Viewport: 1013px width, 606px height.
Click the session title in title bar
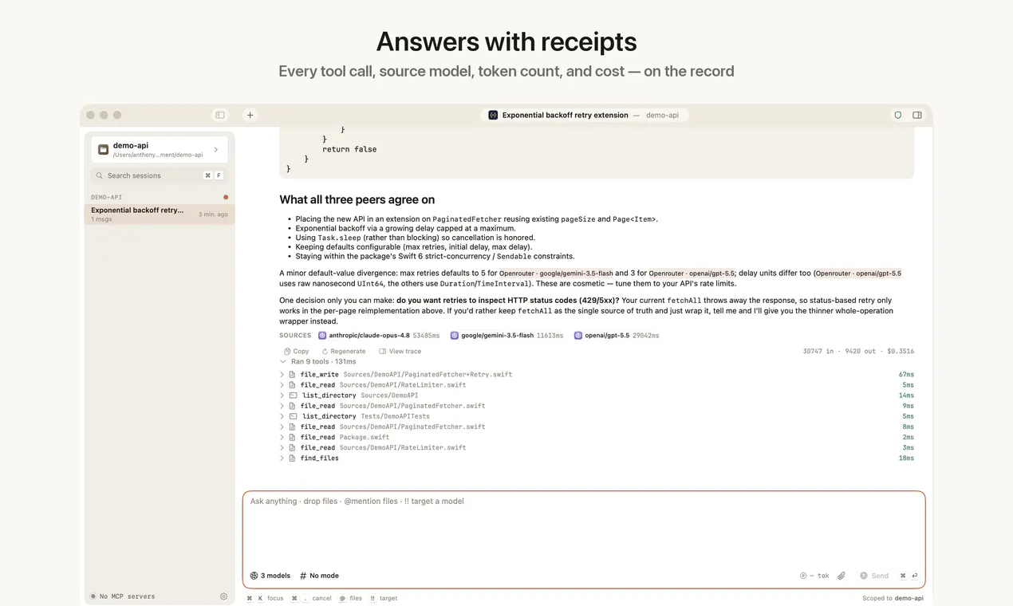[x=565, y=115]
